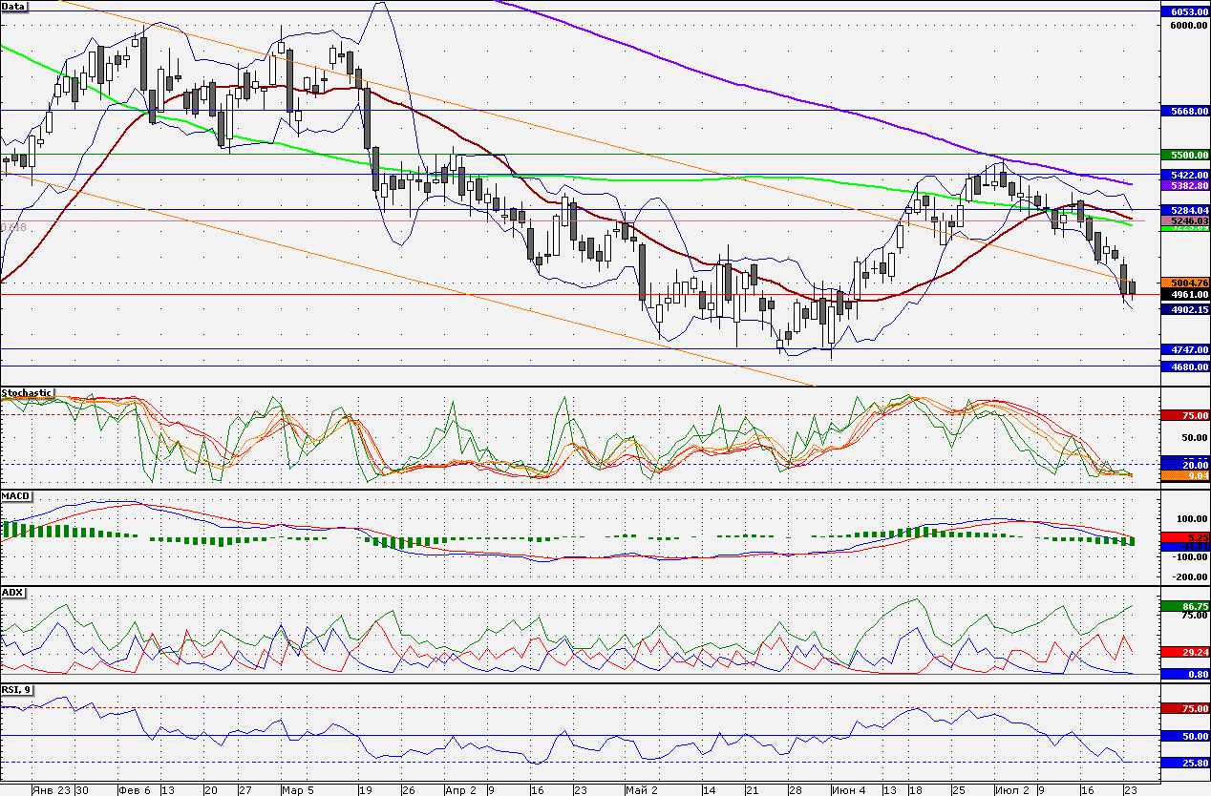This screenshot has width=1211, height=796.
Task: Click the blue 6053.00 price tag
Action: coord(1184,11)
